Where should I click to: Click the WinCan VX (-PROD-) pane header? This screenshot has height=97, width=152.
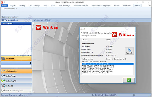click(43, 20)
